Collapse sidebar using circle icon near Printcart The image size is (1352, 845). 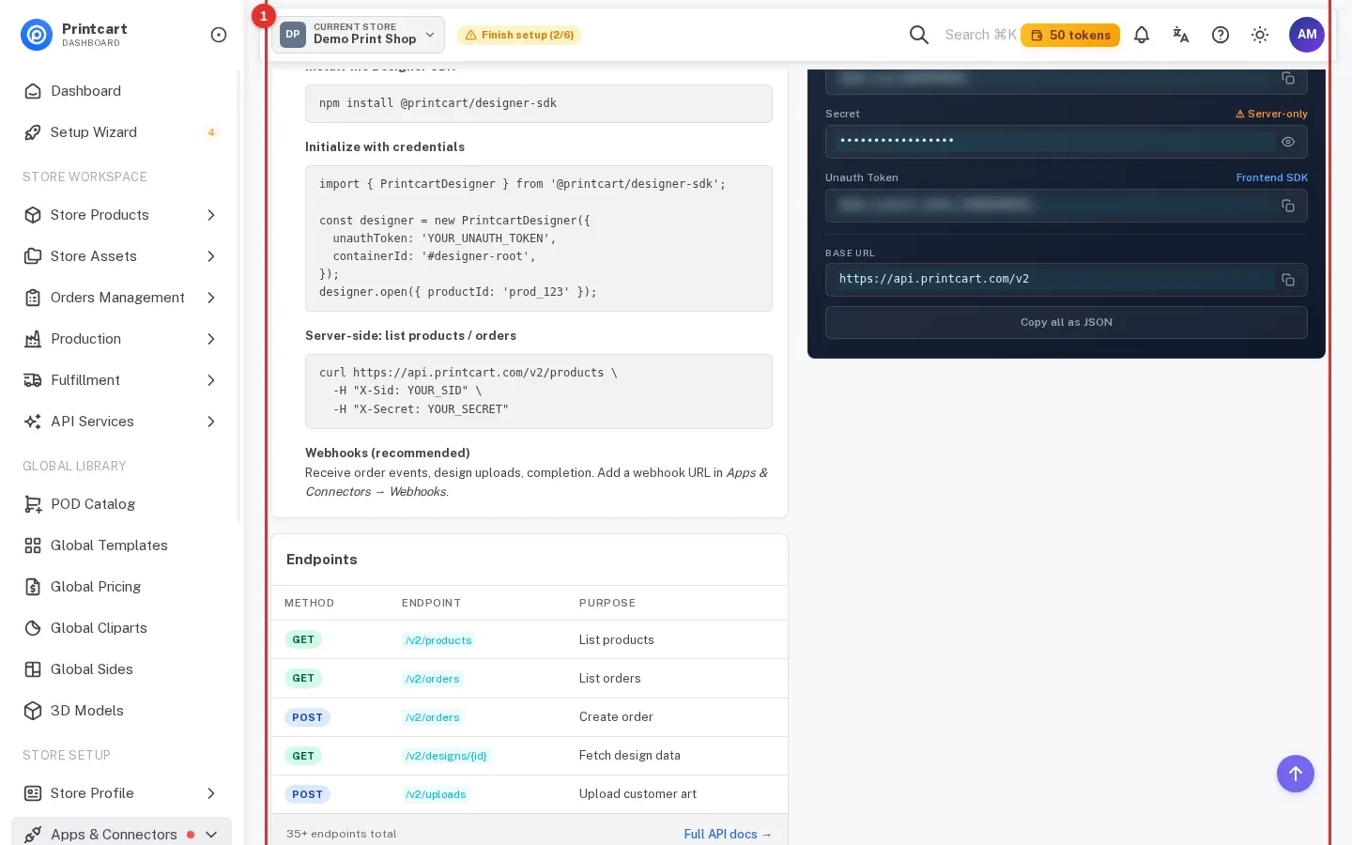click(219, 35)
